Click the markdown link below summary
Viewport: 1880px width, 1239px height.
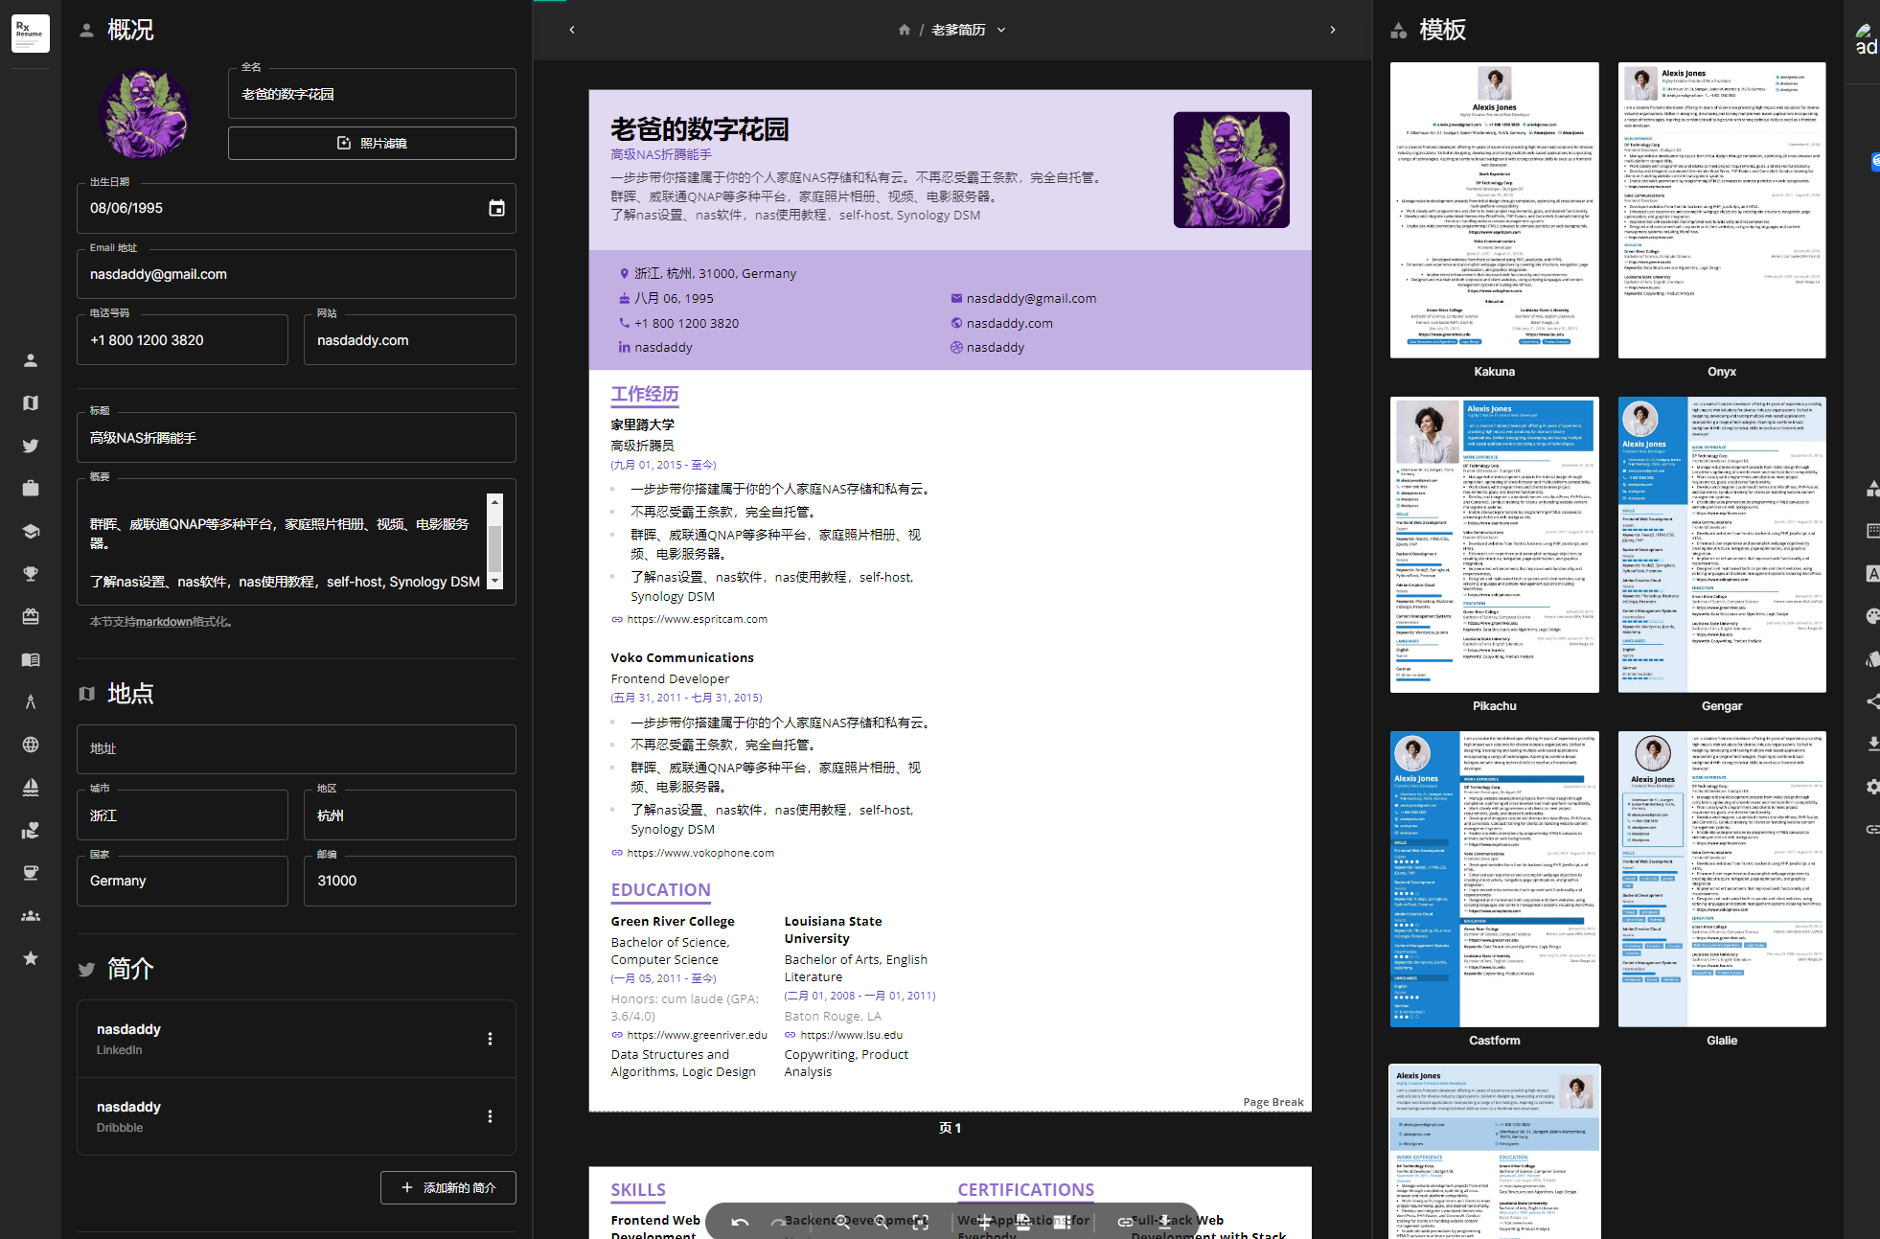[164, 622]
